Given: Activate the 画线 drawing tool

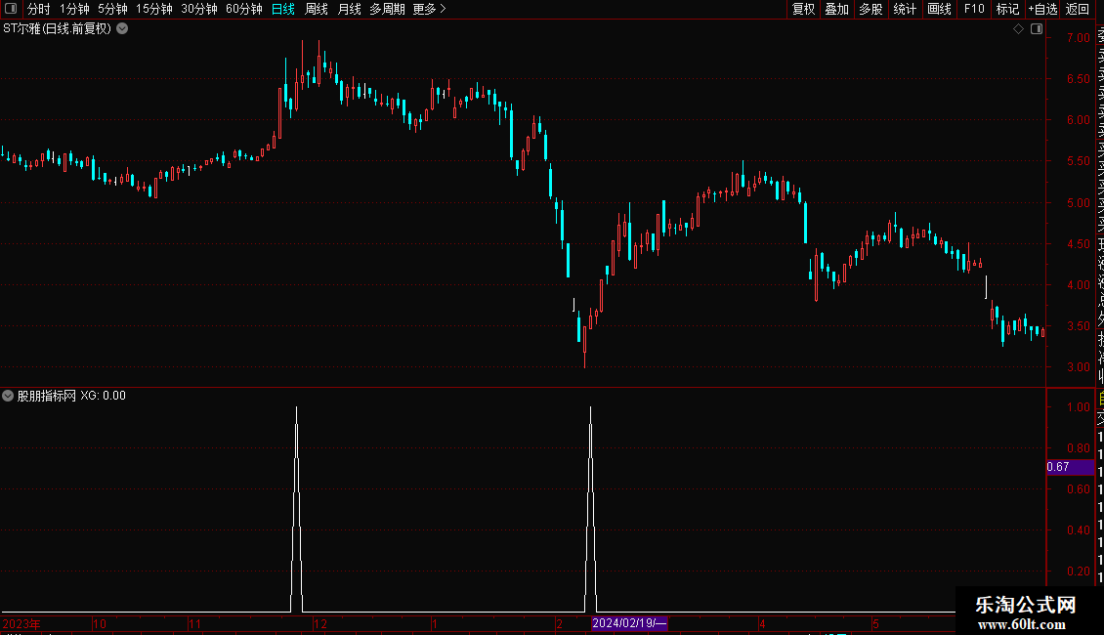Looking at the screenshot, I should (x=939, y=9).
